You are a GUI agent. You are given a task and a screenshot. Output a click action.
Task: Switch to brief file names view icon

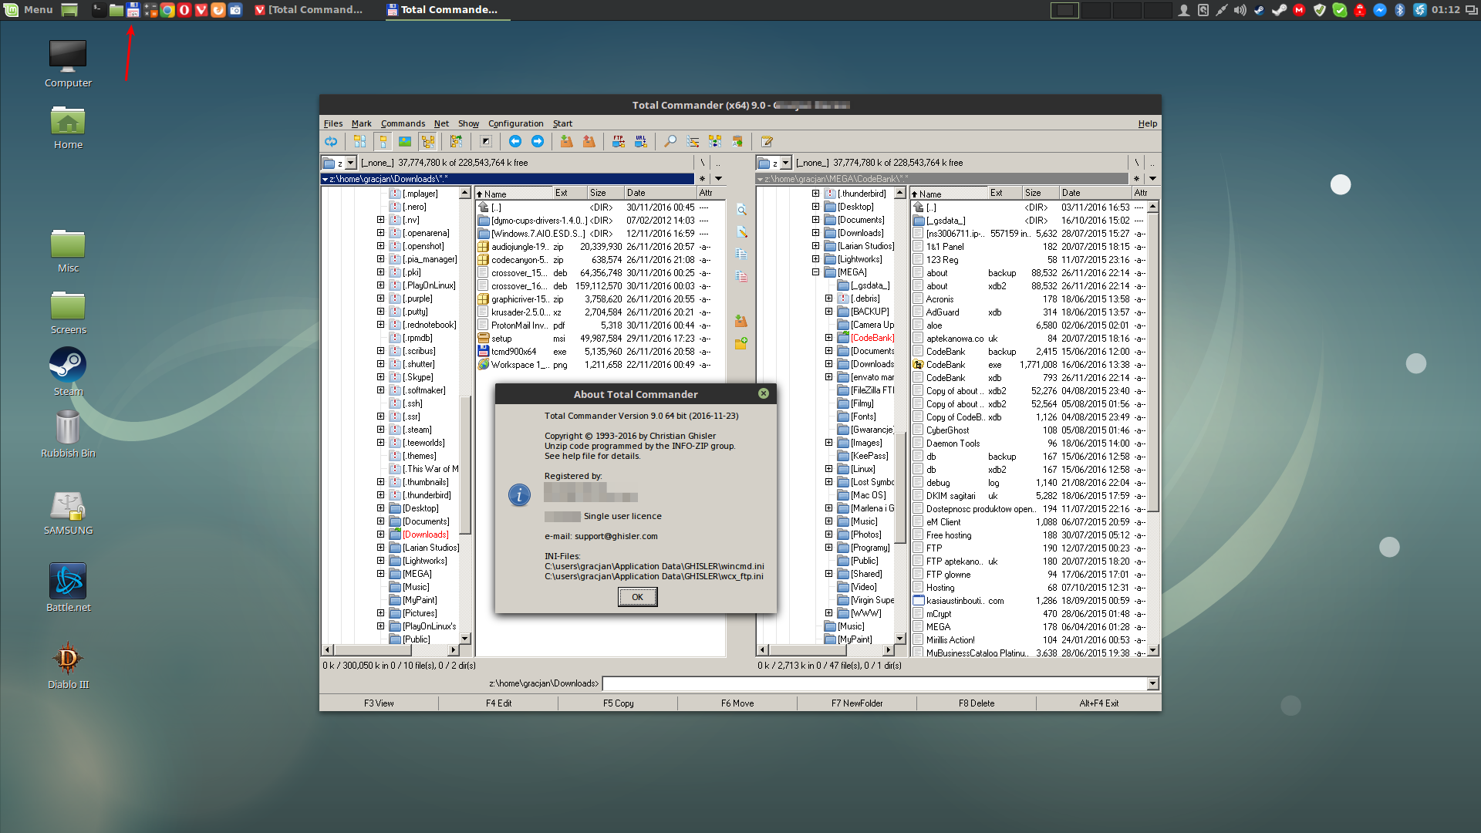tap(359, 141)
